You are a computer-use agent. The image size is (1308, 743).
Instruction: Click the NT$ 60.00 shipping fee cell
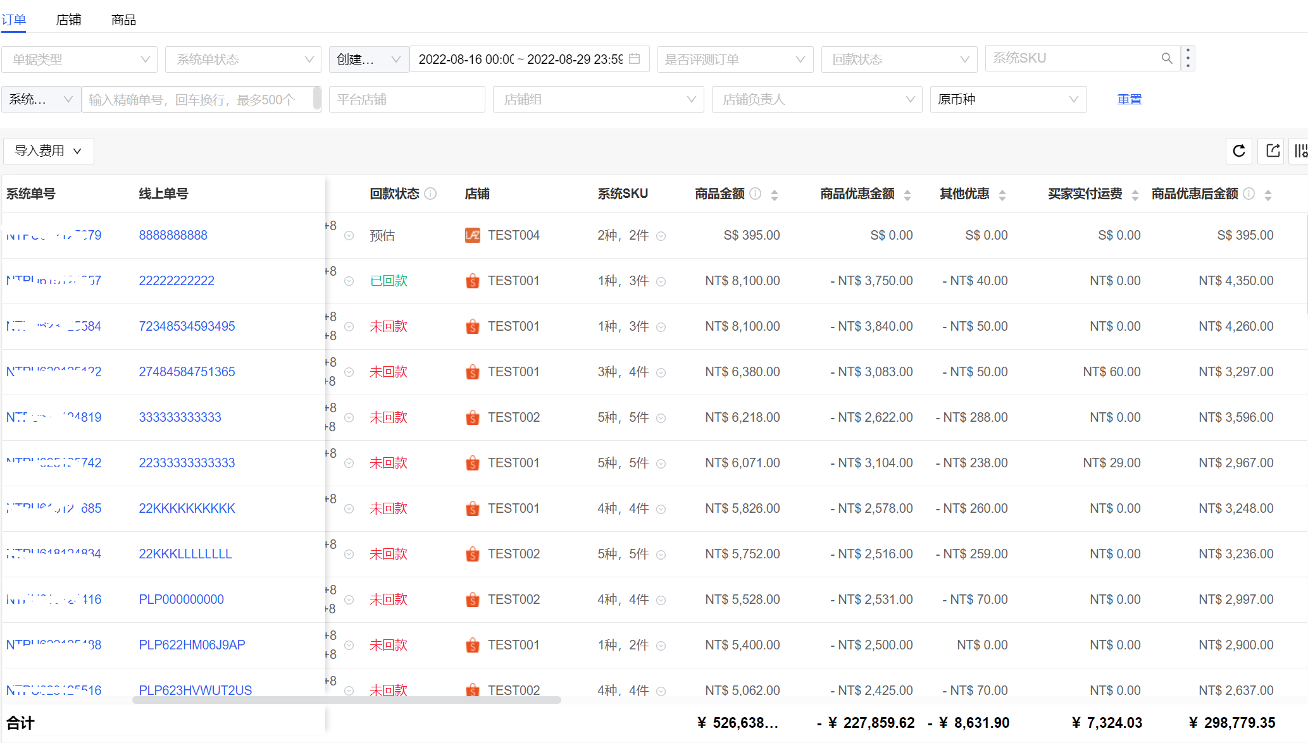1112,372
